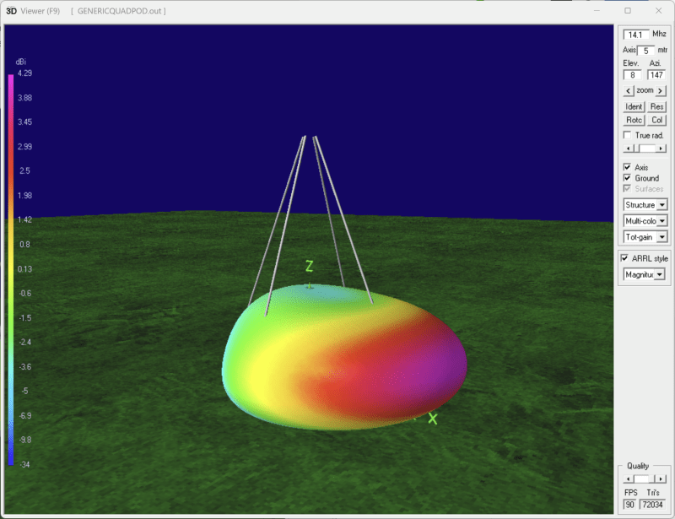675x519 pixels.
Task: Click the zoom in right arrow button
Action: pos(661,90)
